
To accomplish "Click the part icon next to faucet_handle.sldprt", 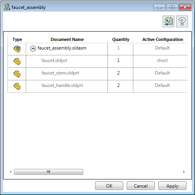I will pos(17,86).
